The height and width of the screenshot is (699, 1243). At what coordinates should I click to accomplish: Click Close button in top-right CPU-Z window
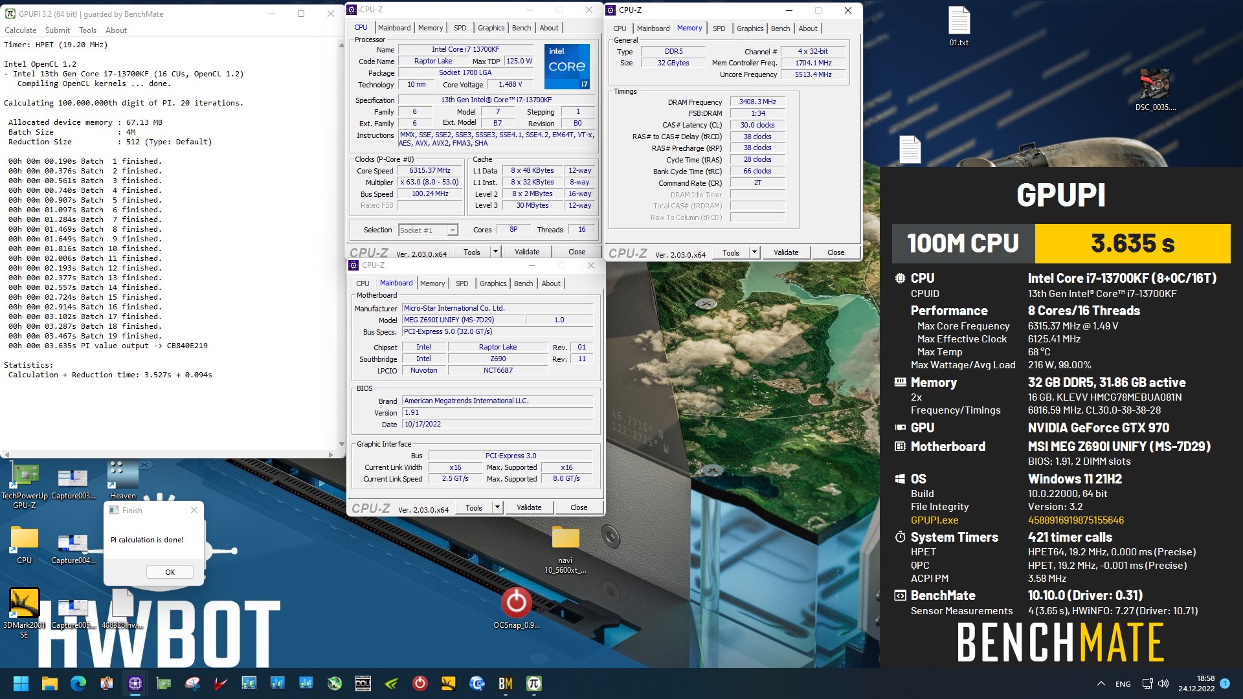click(x=836, y=252)
